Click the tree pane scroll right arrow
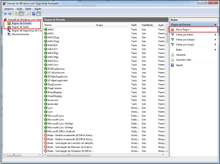The width and height of the screenshot is (220, 164). coord(40,155)
